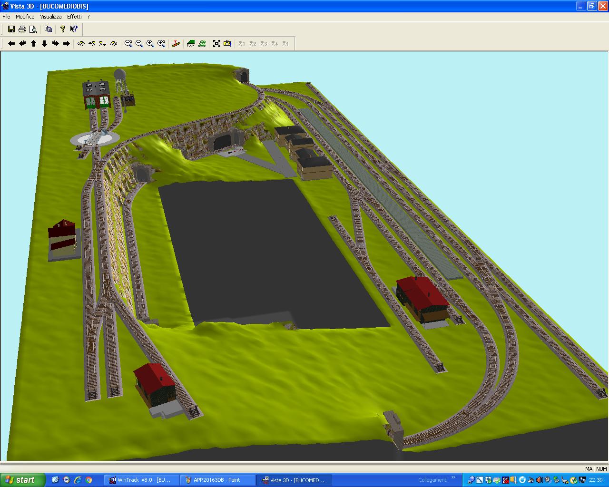
Task: Select saved viewpoint 5 icon
Action: tap(285, 43)
